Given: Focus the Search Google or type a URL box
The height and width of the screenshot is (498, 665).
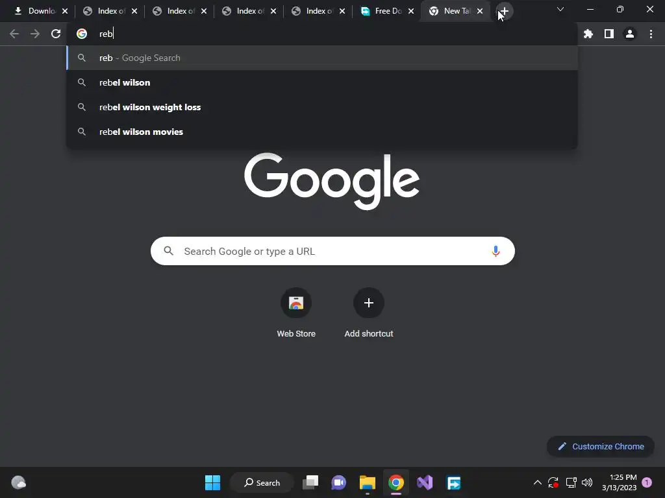Looking at the screenshot, I should (332, 251).
